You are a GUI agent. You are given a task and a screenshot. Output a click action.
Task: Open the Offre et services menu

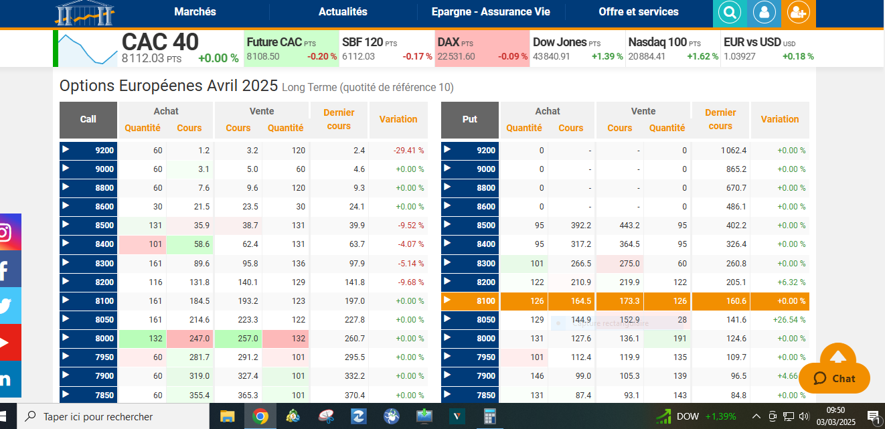pos(638,12)
